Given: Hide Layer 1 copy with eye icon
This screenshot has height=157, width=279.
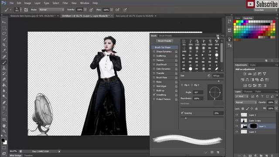Looking at the screenshot, I should point(237,120).
